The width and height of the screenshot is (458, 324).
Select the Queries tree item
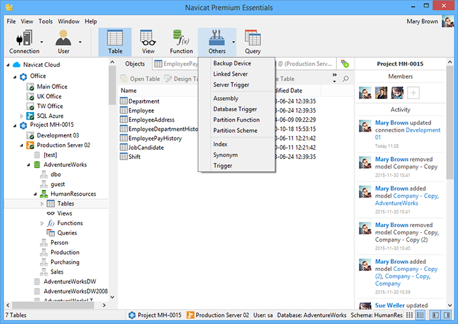click(67, 233)
